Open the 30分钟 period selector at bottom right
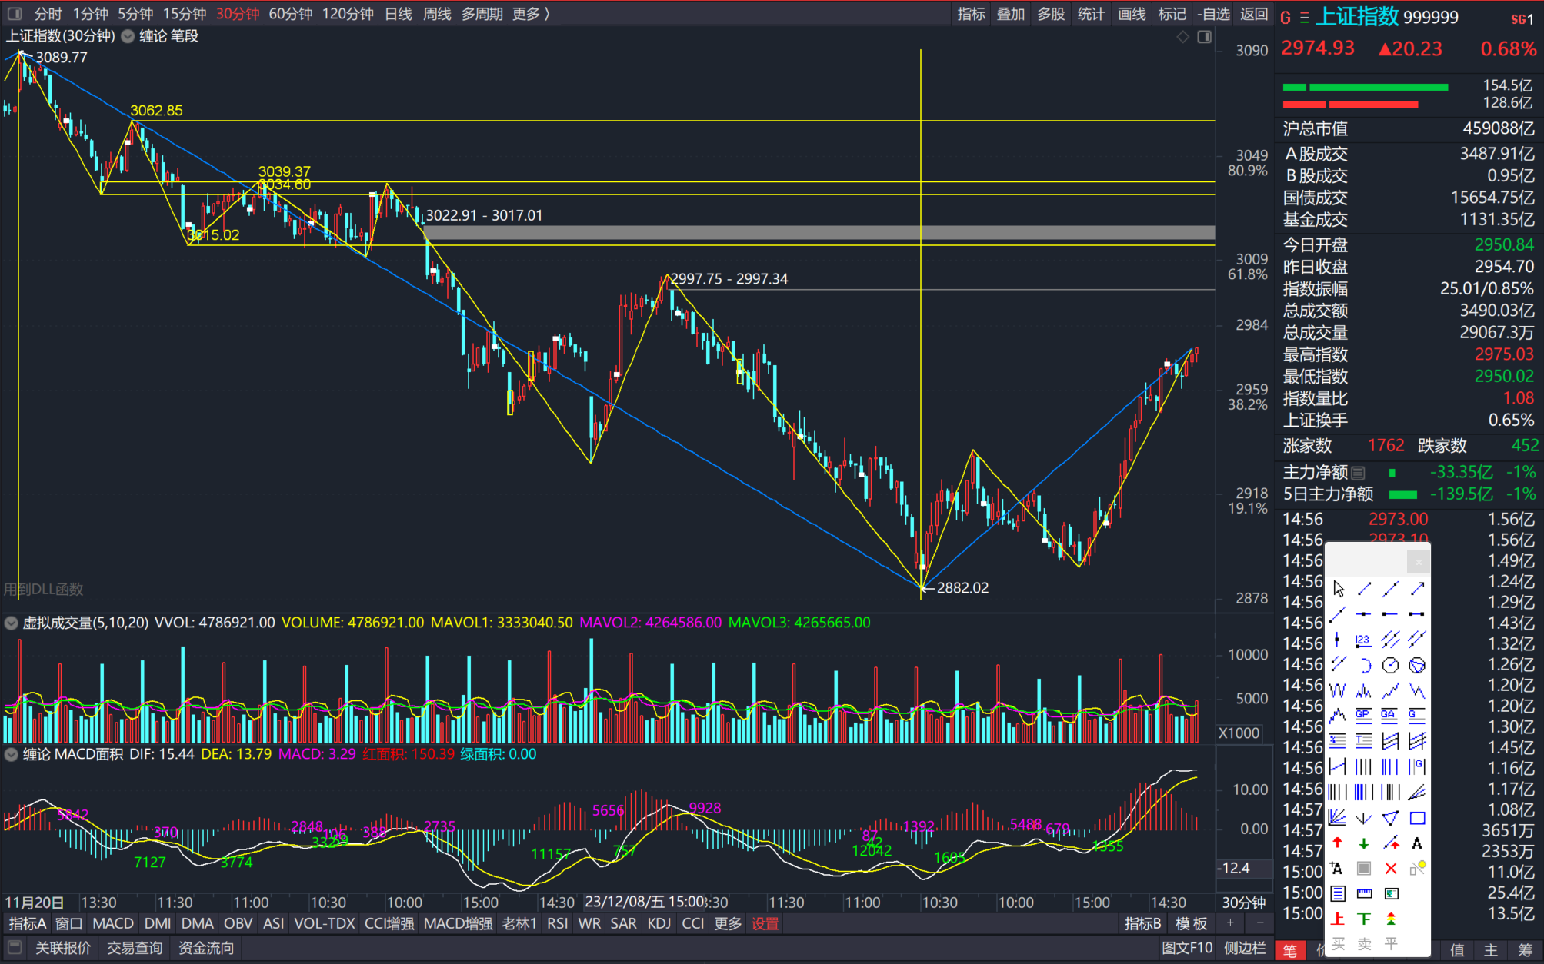 1244,902
